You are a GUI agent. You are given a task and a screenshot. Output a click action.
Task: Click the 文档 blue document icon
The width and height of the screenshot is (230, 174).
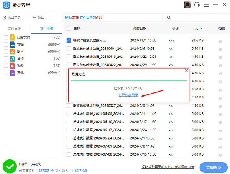[13, 44]
